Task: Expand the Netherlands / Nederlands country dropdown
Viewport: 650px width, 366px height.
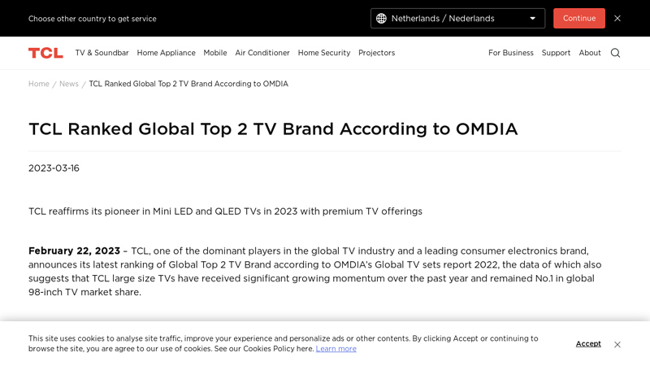Action: point(457,18)
